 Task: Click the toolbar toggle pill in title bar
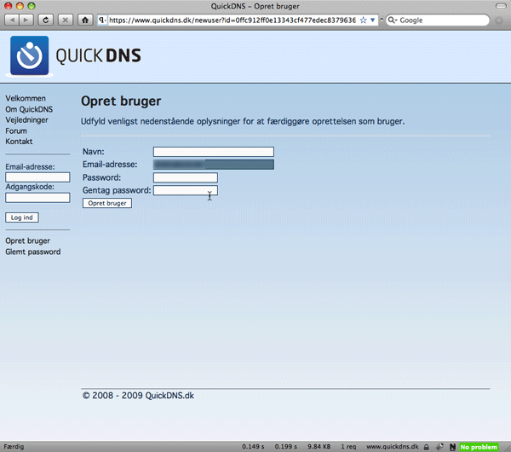(x=501, y=6)
